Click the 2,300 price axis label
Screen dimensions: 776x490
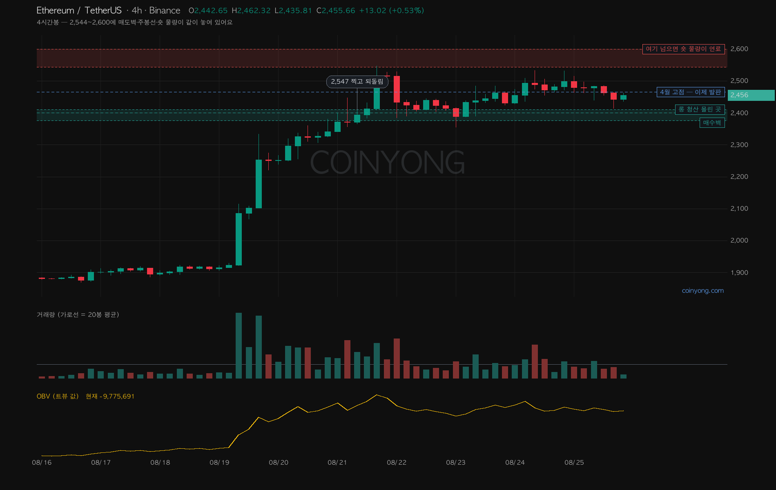739,145
